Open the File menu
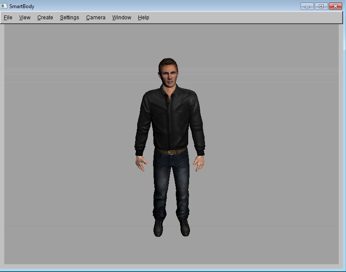Viewport: 346px width, 272px height. 8,18
